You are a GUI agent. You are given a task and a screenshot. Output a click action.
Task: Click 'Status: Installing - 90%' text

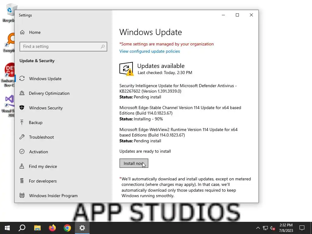coord(141,119)
